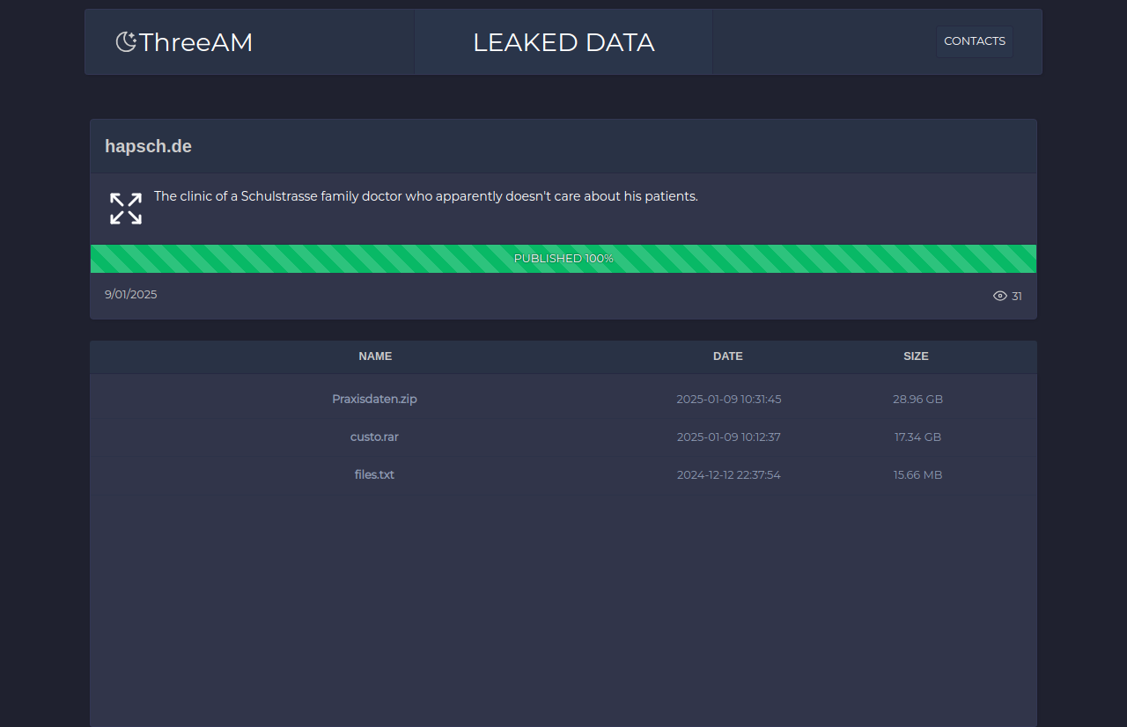The width and height of the screenshot is (1127, 727).
Task: Click the 9/01/2025 post date
Action: click(131, 294)
